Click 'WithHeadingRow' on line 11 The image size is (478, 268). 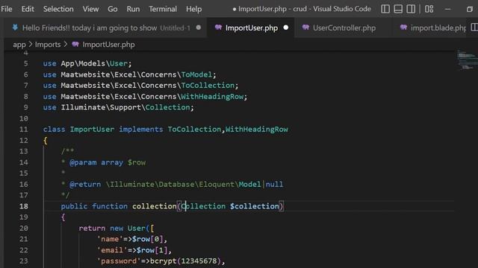pyautogui.click(x=257, y=129)
